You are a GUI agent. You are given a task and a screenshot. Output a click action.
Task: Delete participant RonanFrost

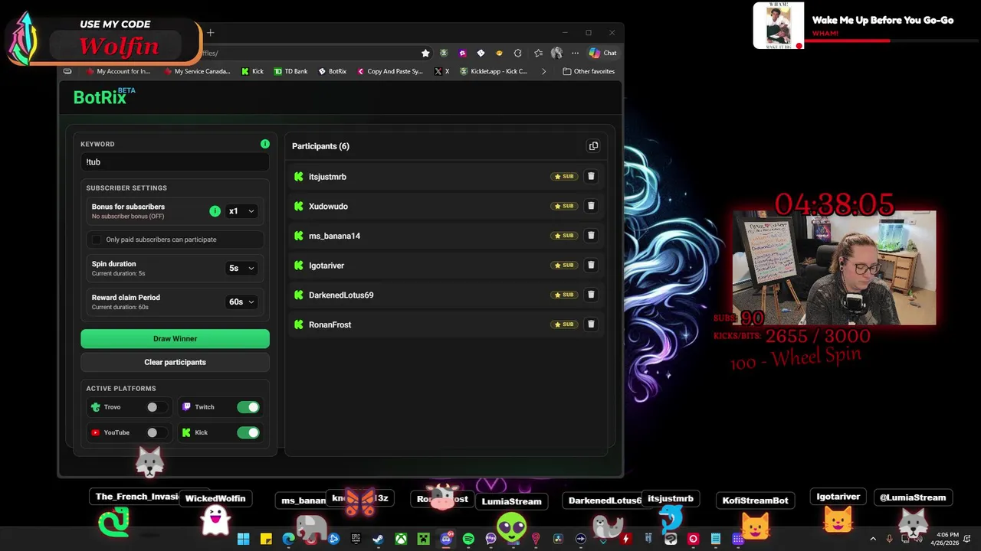[591, 324]
